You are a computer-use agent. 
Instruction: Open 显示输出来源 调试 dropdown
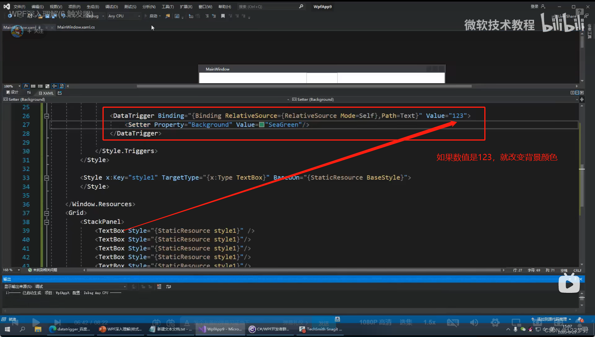80,287
